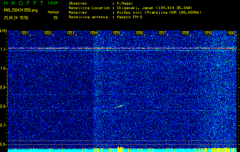Select the 0.8 kHz axis label
Image resolution: width=240 pixels, height=152 pixels.
(3, 106)
